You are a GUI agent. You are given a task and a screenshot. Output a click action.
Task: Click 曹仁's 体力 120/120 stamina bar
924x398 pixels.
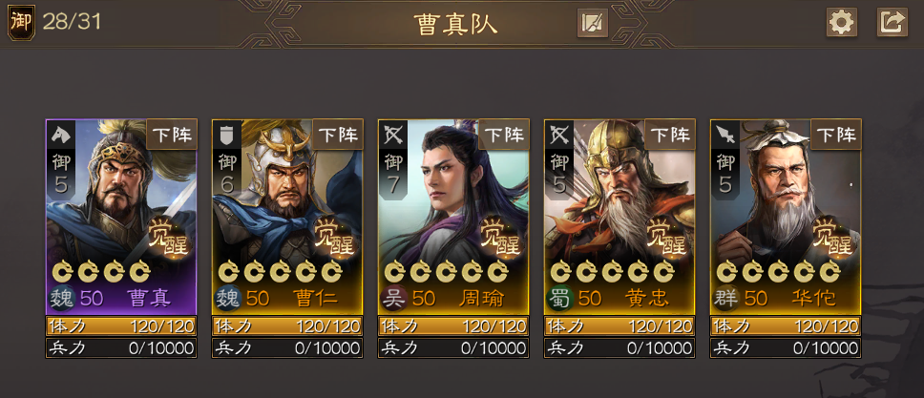287,326
